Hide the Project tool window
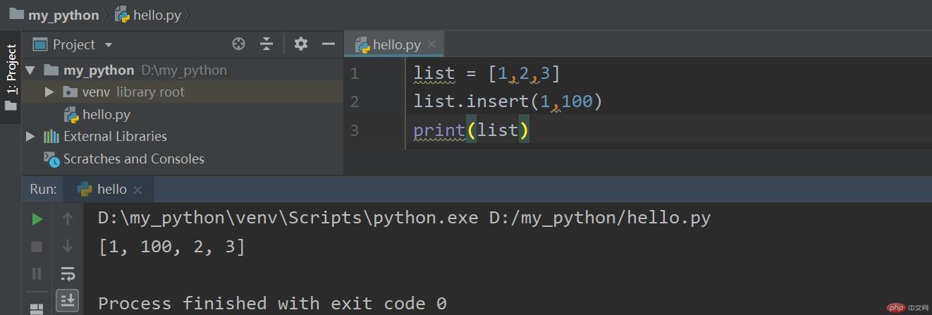This screenshot has width=932, height=315. coord(329,44)
